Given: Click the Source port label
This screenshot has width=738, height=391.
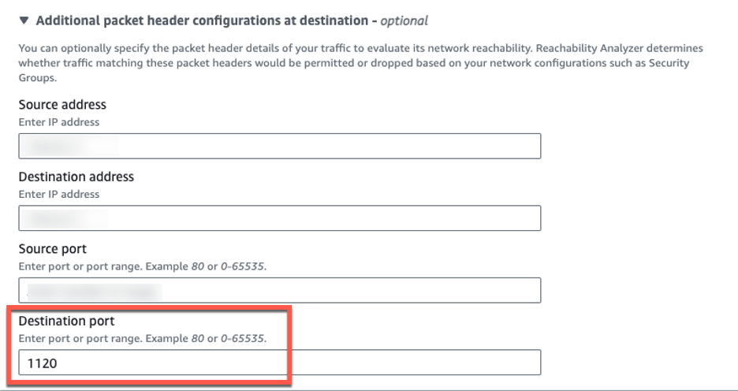Looking at the screenshot, I should coord(53,249).
